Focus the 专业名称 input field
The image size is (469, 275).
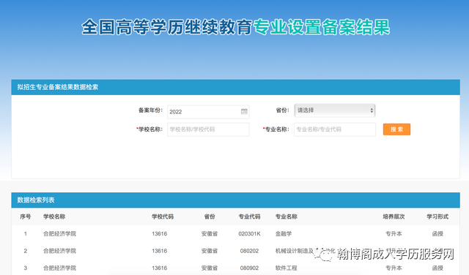tap(335, 129)
